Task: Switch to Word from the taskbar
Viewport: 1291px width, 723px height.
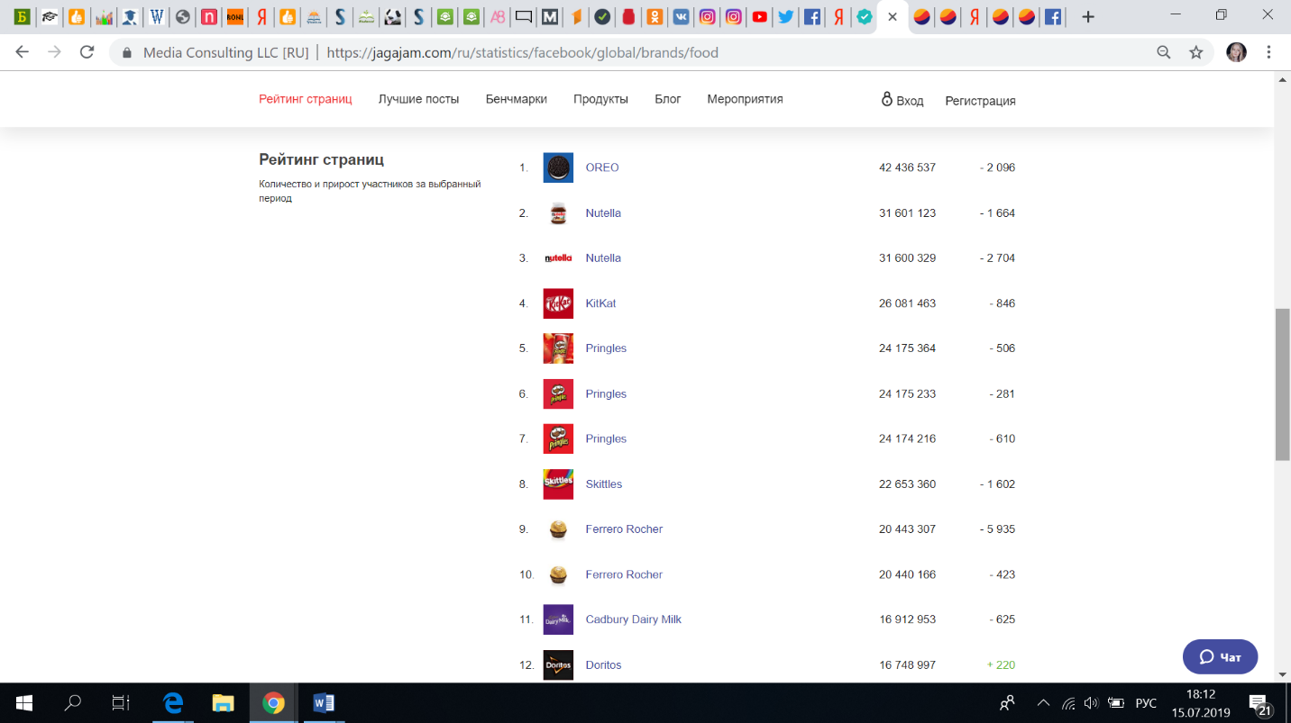Action: [324, 703]
